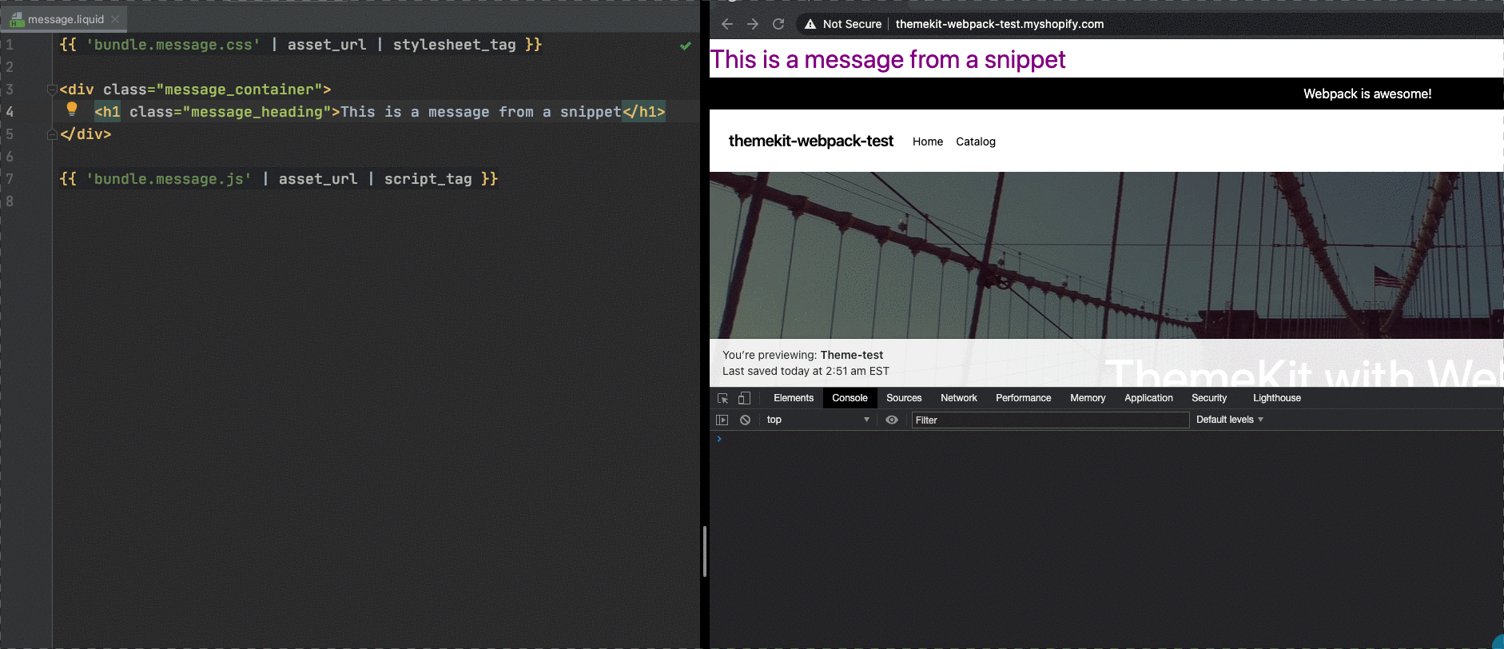Click 'bundle.message.css' string in line 1
This screenshot has height=649, width=1504.
pyautogui.click(x=173, y=45)
